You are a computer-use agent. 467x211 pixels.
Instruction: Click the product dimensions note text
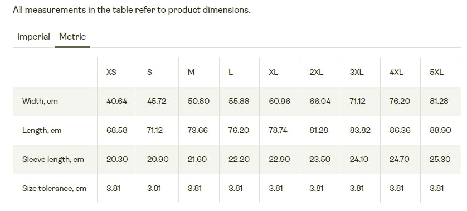tap(132, 10)
